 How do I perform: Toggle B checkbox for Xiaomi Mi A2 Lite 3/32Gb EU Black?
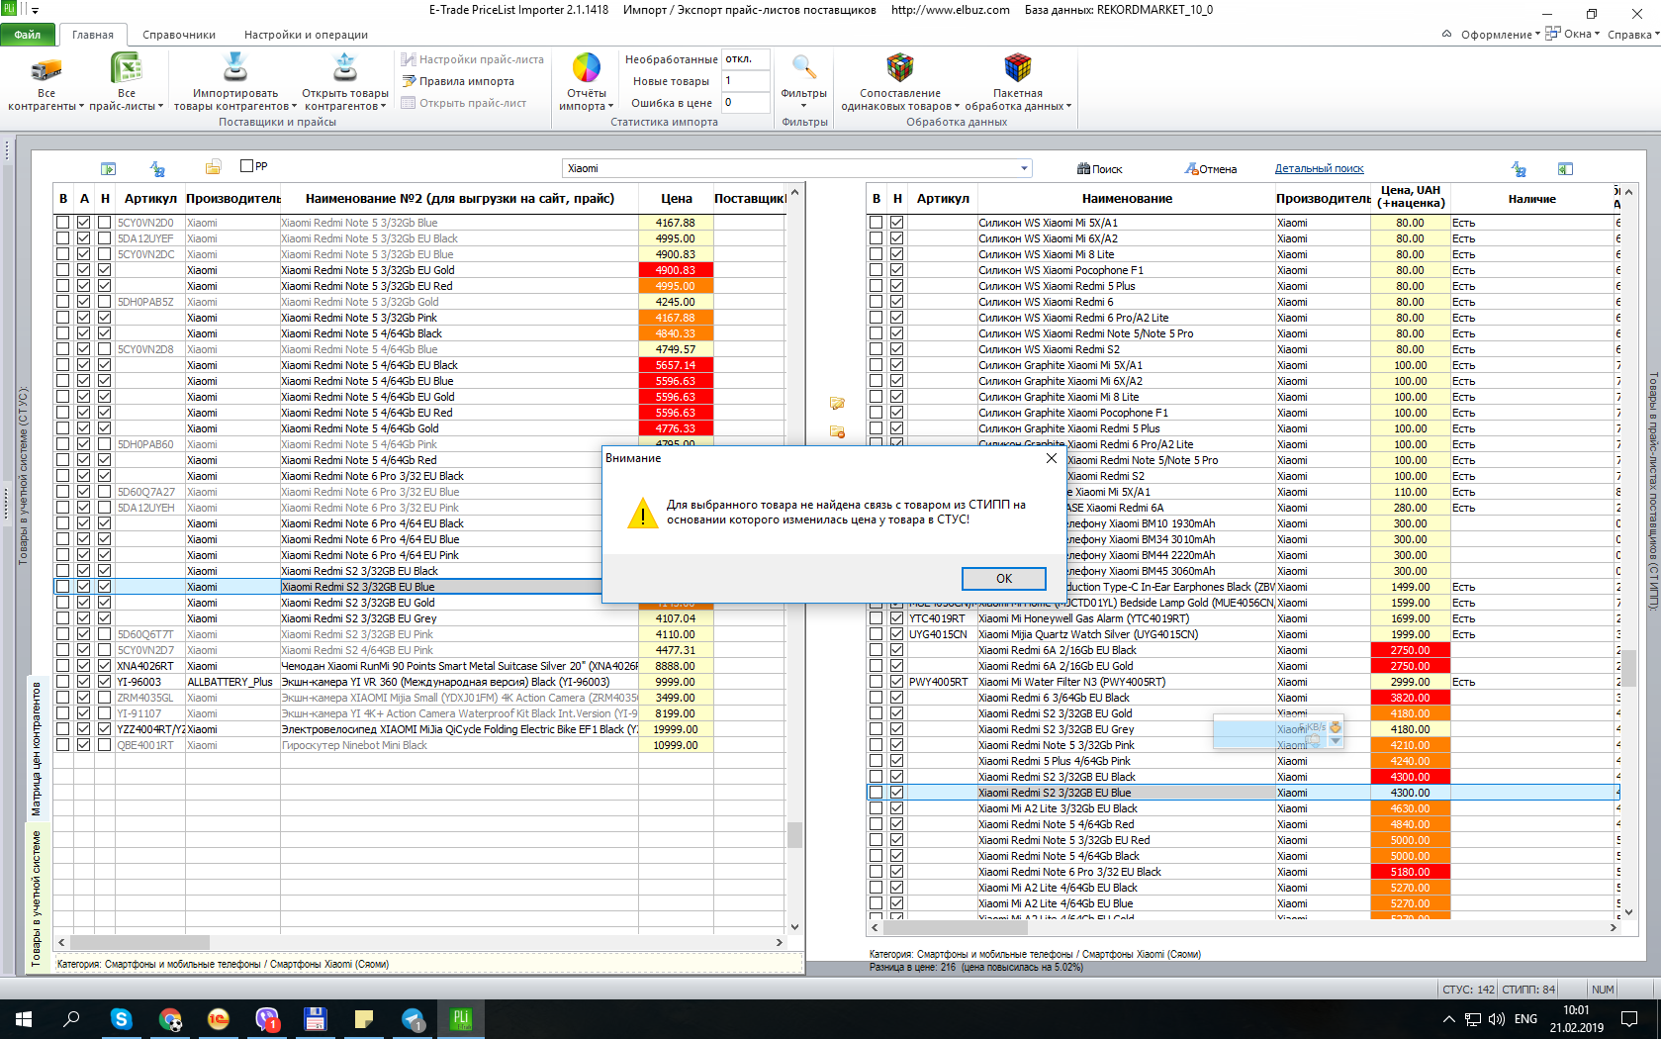876,808
